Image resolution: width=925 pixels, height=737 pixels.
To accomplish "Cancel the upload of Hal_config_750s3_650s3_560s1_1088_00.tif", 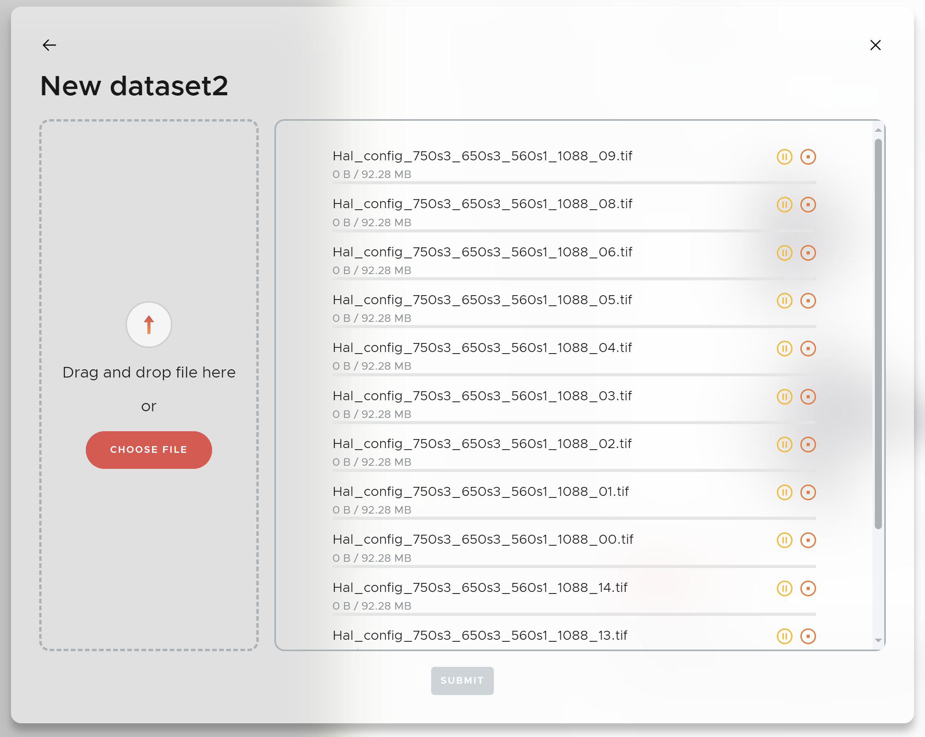I will click(808, 541).
